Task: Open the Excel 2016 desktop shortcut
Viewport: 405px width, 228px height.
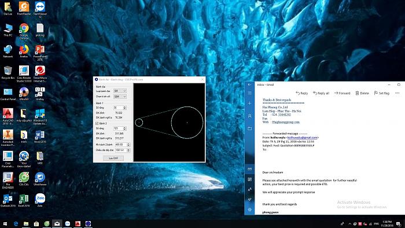Action: coord(24,200)
